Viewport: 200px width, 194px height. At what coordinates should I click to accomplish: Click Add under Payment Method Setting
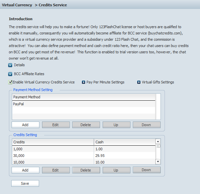(x=25, y=125)
